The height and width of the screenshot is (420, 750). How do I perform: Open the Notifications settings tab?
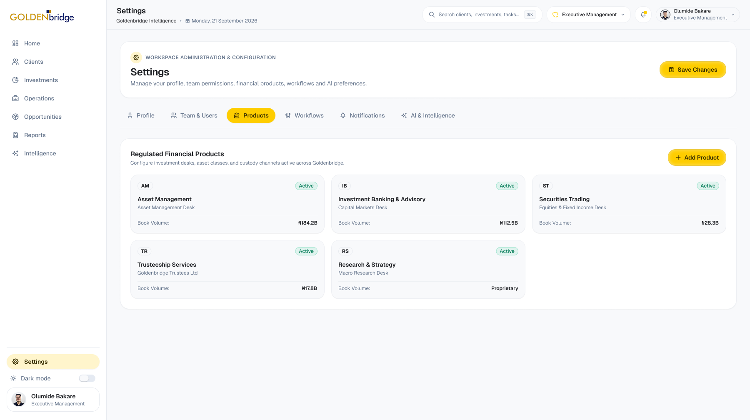click(x=362, y=115)
